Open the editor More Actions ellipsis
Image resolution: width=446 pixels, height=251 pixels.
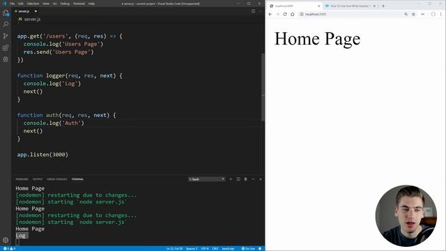[x=260, y=11]
